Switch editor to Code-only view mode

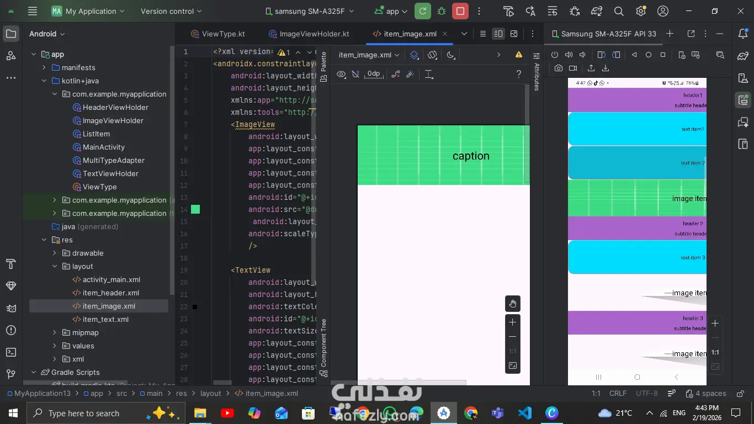click(483, 34)
